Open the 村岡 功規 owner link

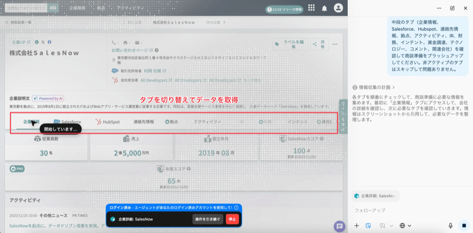click(155, 71)
